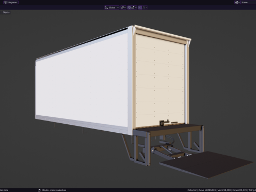Screen dimensions: 256x192
Task: Open the pivot point dropdown
Action: pos(123,7)
